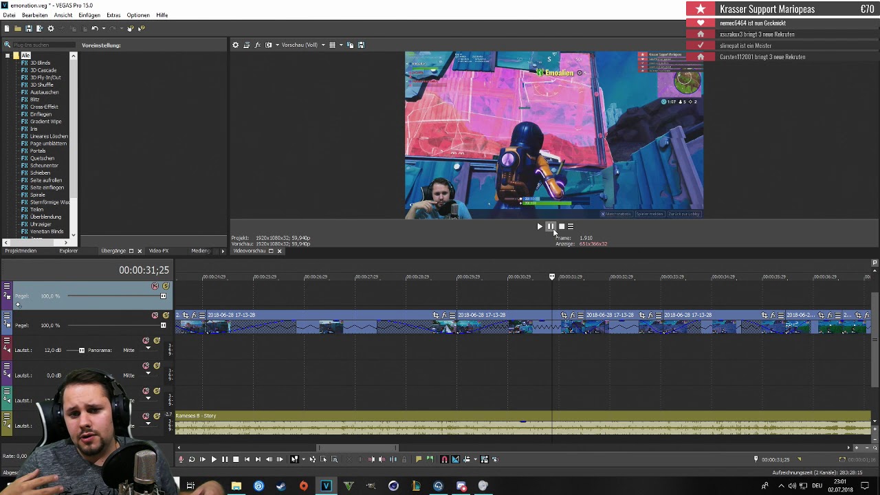Open the Optionen menu

click(138, 15)
